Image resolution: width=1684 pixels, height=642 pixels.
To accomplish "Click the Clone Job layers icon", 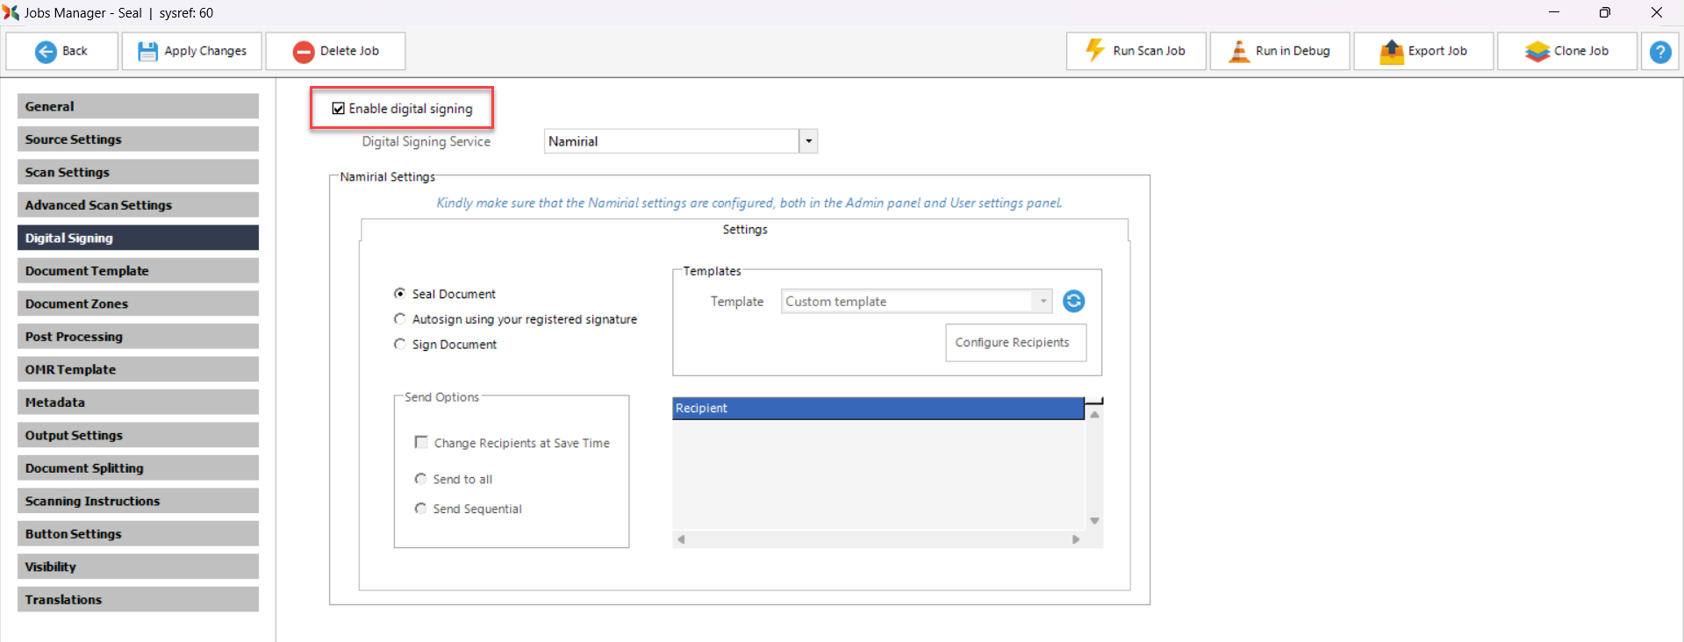I will coord(1537,52).
